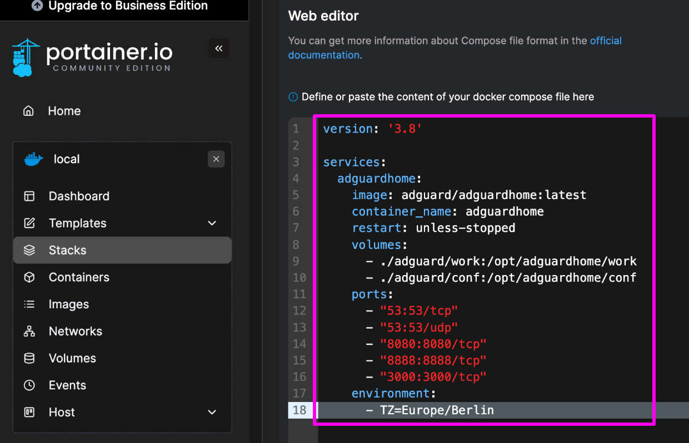
Task: Click the Networks hierarchy icon
Action: (x=29, y=332)
